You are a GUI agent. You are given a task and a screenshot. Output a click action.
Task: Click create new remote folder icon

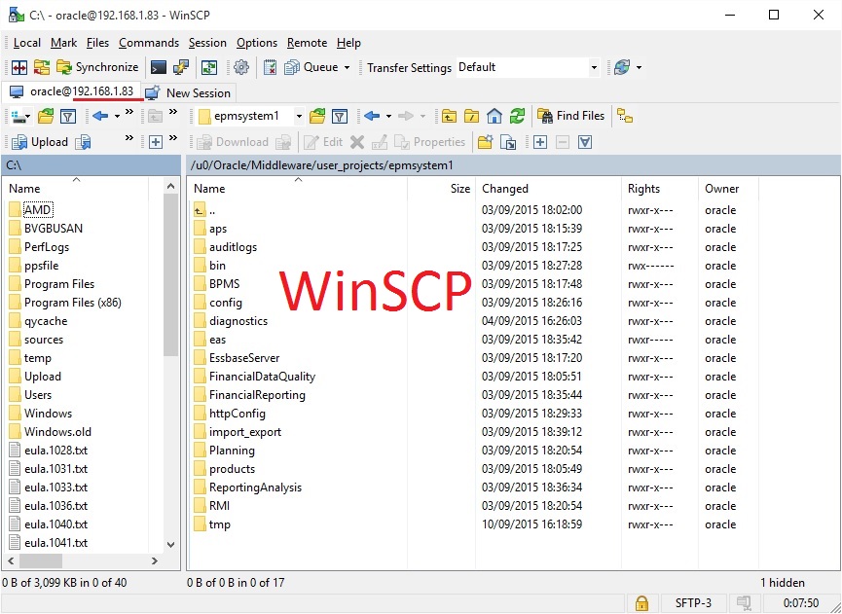point(485,142)
